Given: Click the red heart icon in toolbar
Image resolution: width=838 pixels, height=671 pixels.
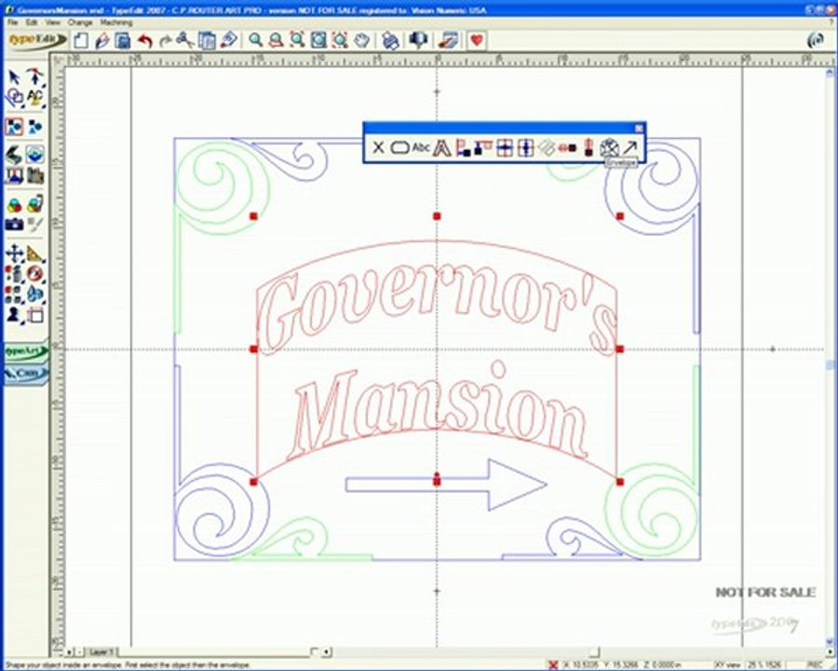Looking at the screenshot, I should click(477, 40).
